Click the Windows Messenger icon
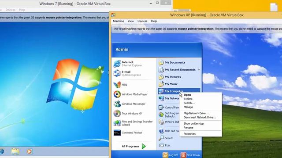282x158 pixels. (x=117, y=104)
